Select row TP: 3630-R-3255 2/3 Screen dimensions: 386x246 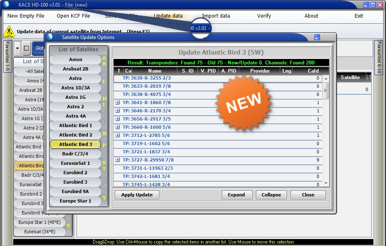pyautogui.click(x=218, y=78)
